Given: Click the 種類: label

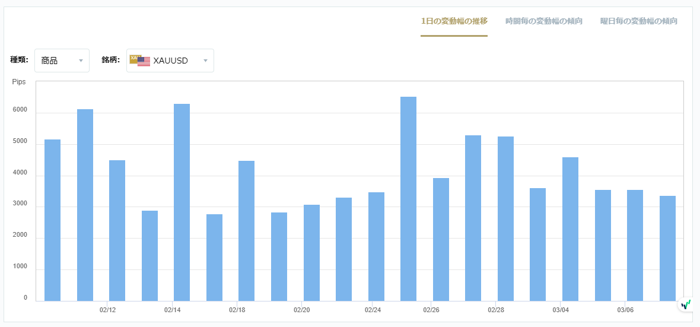Looking at the screenshot, I should click(x=19, y=60).
